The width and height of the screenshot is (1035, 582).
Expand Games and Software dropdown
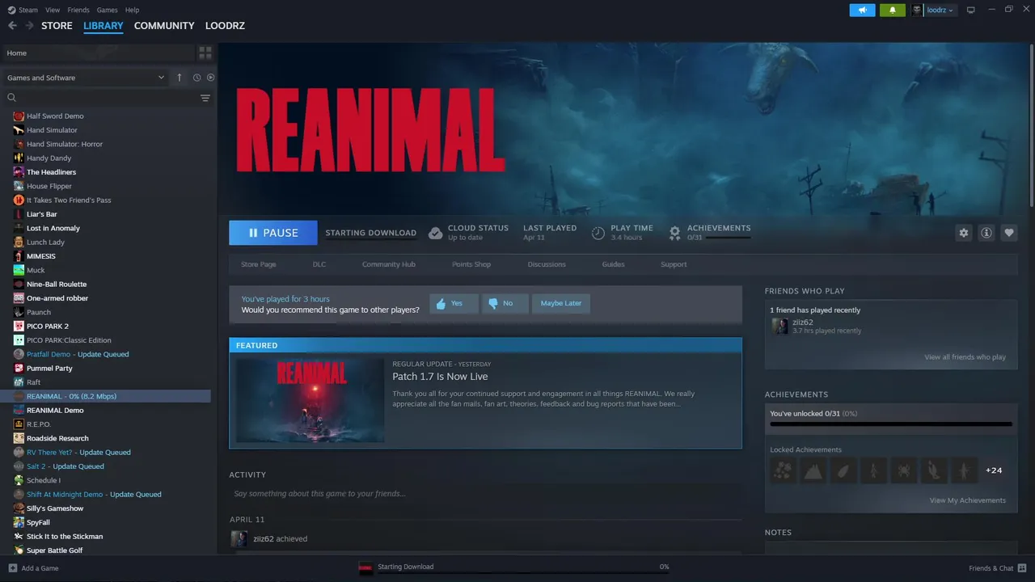point(85,78)
